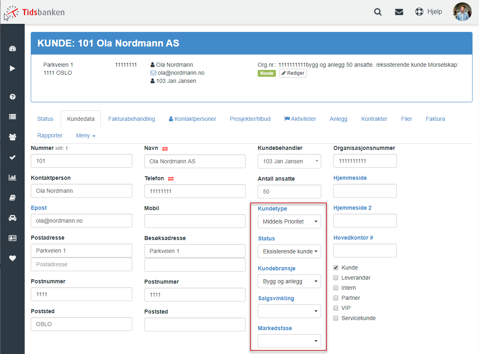Open the bar chart sidebar icon
Viewport: 479px width, 354px height.
13,177
